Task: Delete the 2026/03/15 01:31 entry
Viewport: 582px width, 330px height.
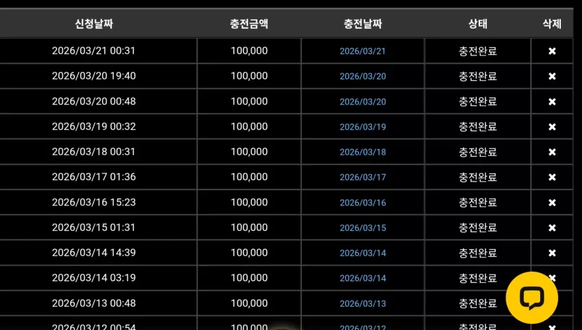Action: click(x=552, y=227)
